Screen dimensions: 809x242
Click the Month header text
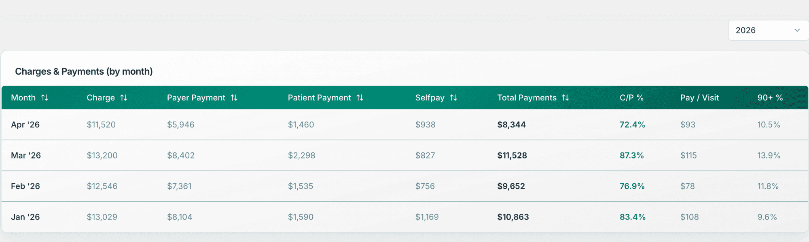23,98
